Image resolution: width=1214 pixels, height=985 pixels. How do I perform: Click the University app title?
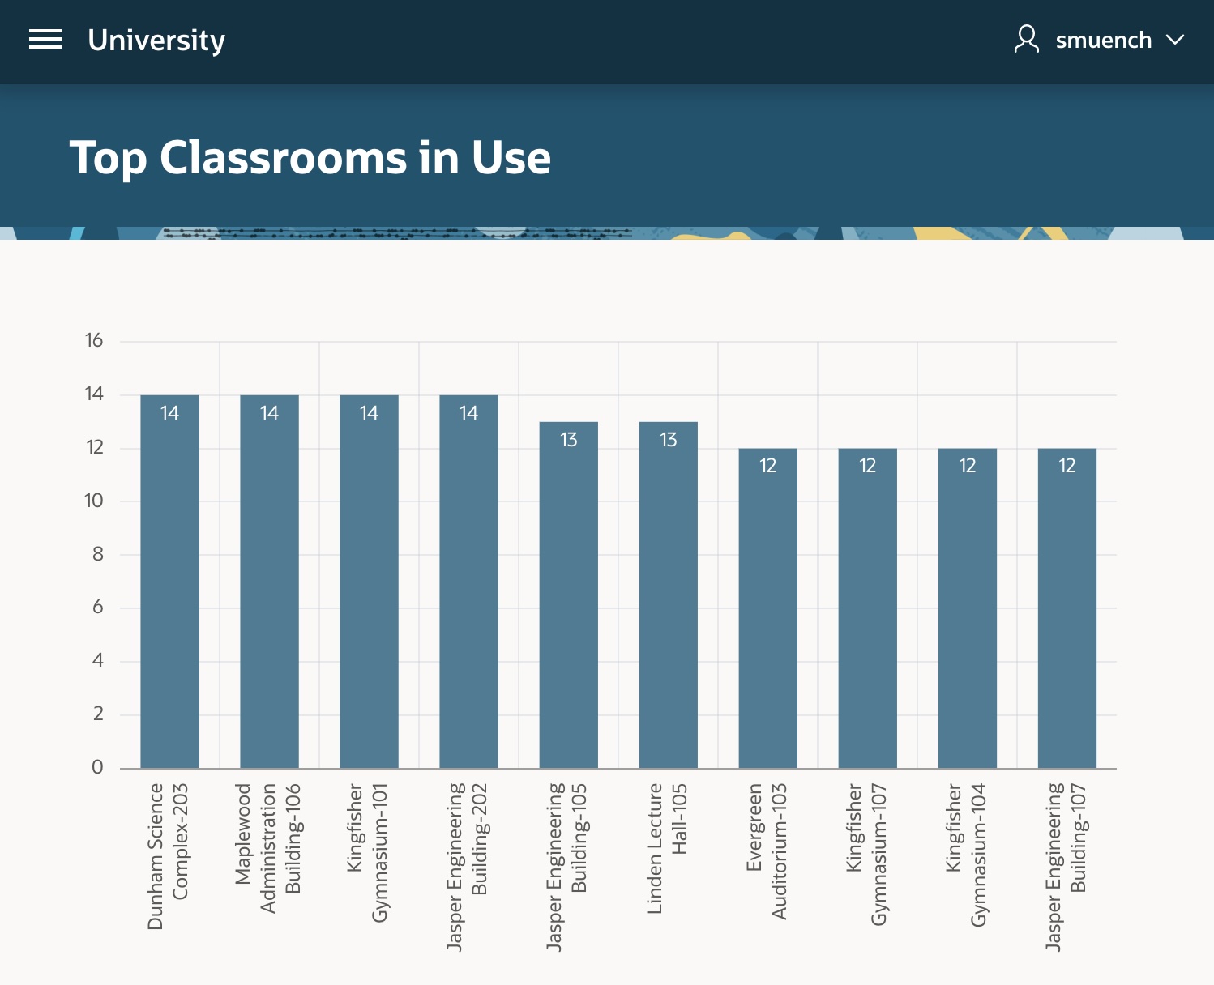(x=156, y=40)
